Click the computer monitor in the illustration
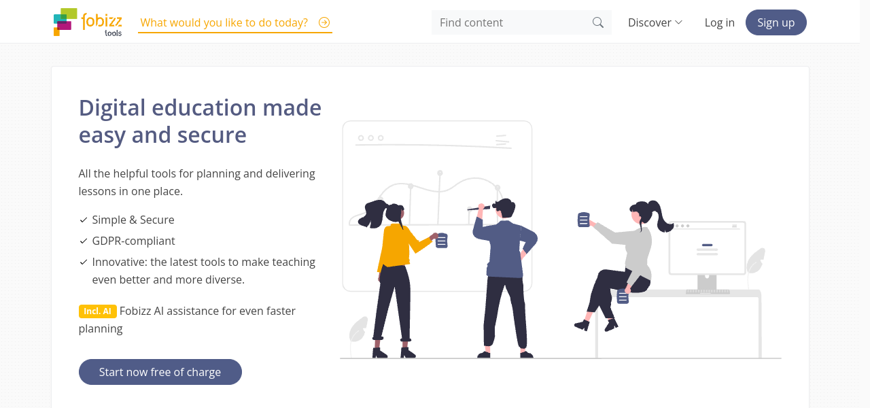The width and height of the screenshot is (870, 408). pos(707,250)
